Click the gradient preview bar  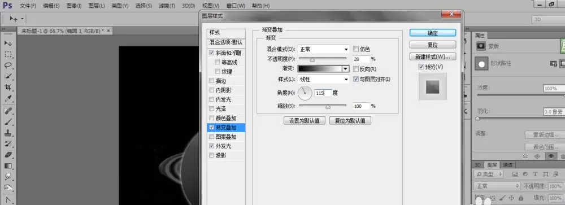(x=320, y=69)
